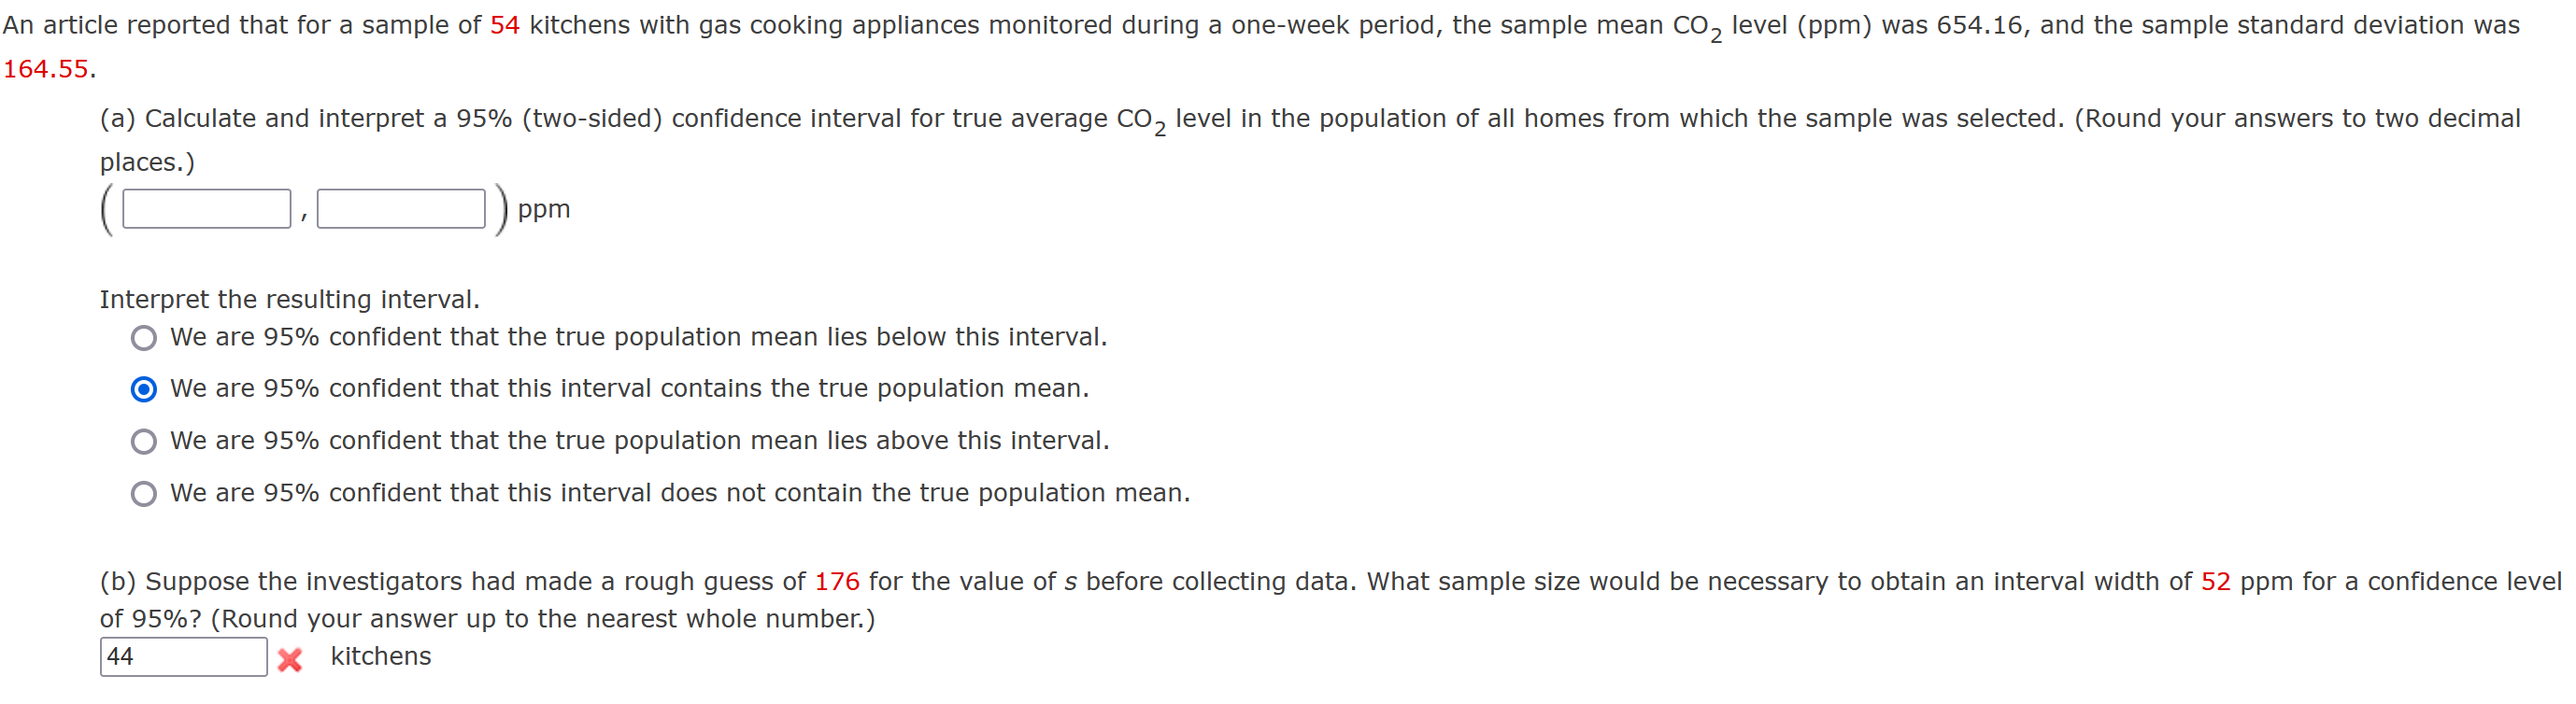This screenshot has height=704, width=2576.
Task: Select radio 'this interval contains the true population mean'
Action: [144, 389]
